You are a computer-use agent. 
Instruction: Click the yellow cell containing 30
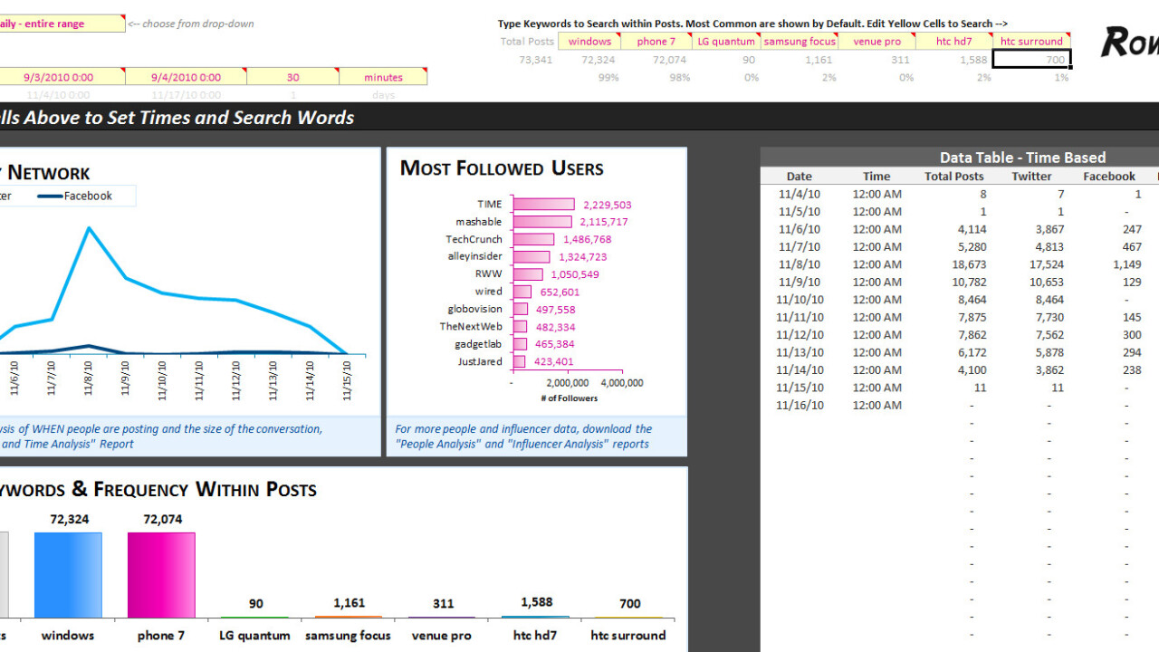point(292,77)
